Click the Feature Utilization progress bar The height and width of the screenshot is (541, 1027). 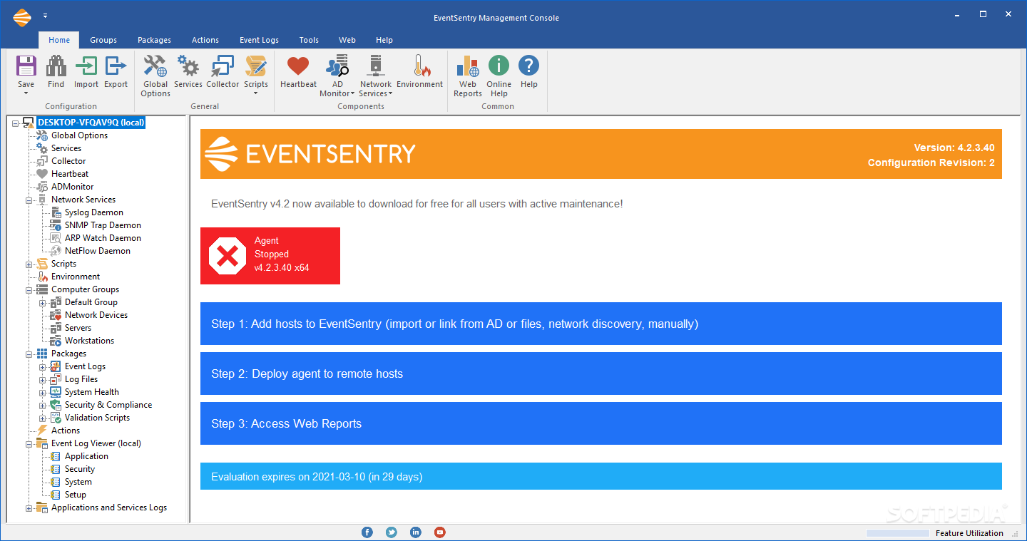899,533
